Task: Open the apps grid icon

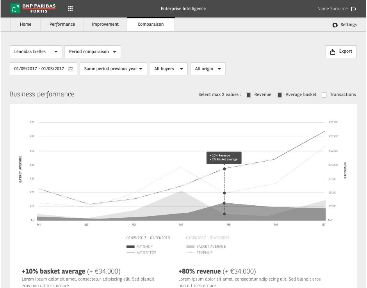Action: pos(70,9)
